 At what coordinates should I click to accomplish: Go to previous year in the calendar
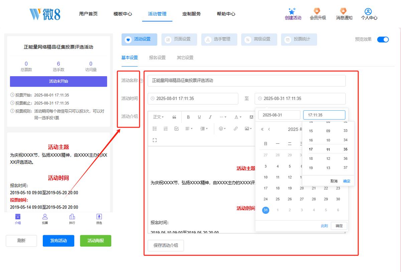pos(262,129)
